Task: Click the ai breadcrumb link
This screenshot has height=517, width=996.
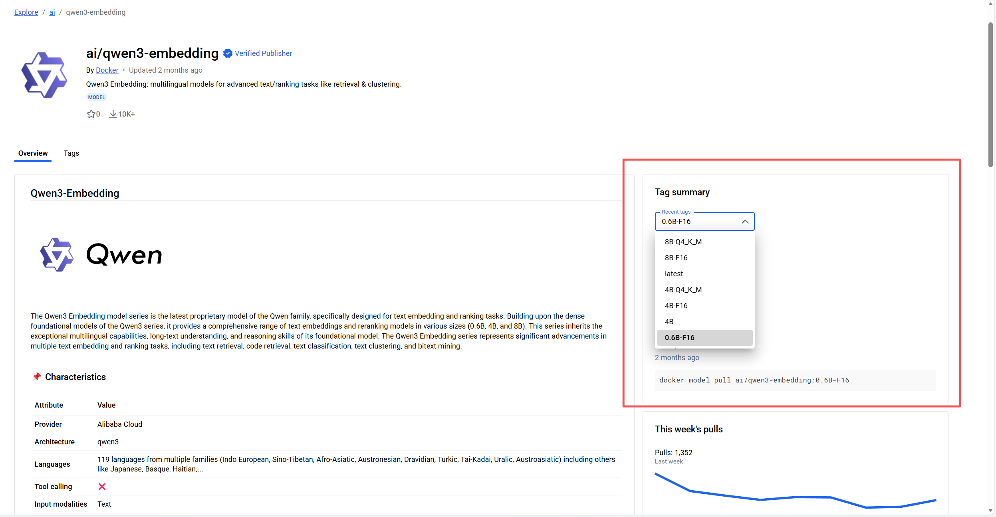Action: tap(52, 12)
